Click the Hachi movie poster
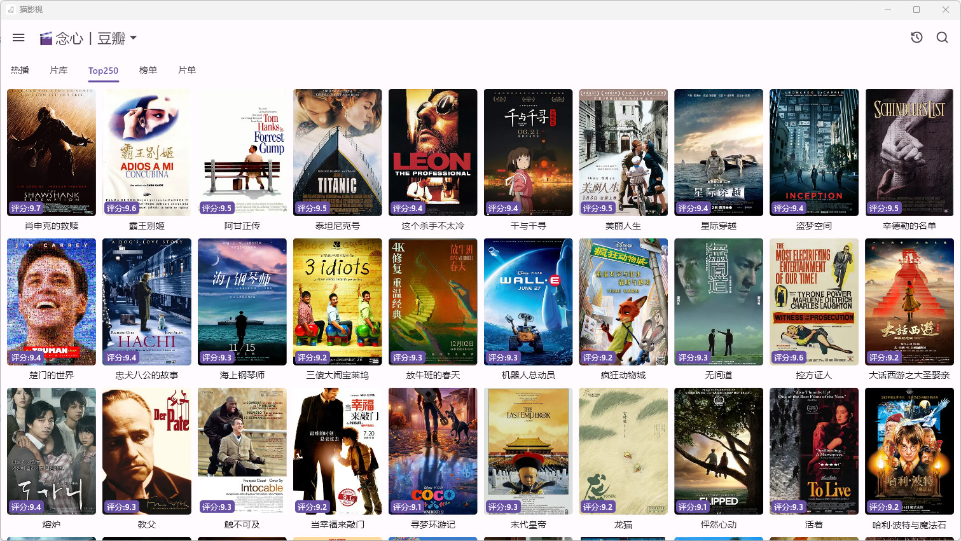 point(147,302)
